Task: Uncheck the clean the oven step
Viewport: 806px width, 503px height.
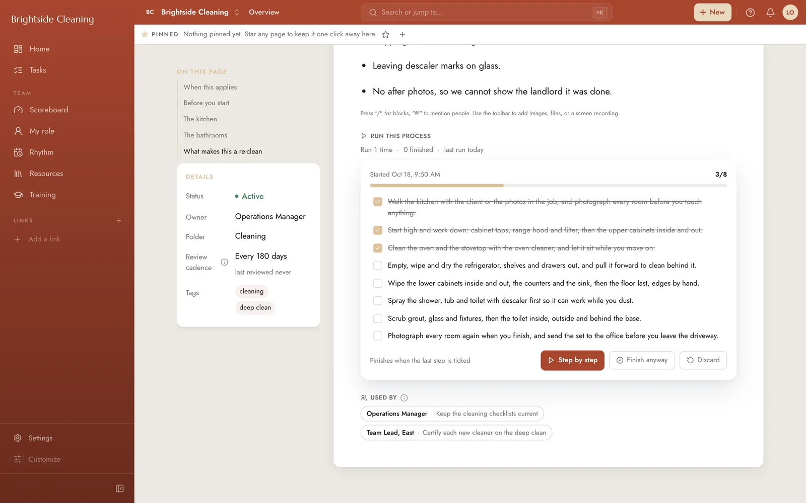Action: [378, 248]
